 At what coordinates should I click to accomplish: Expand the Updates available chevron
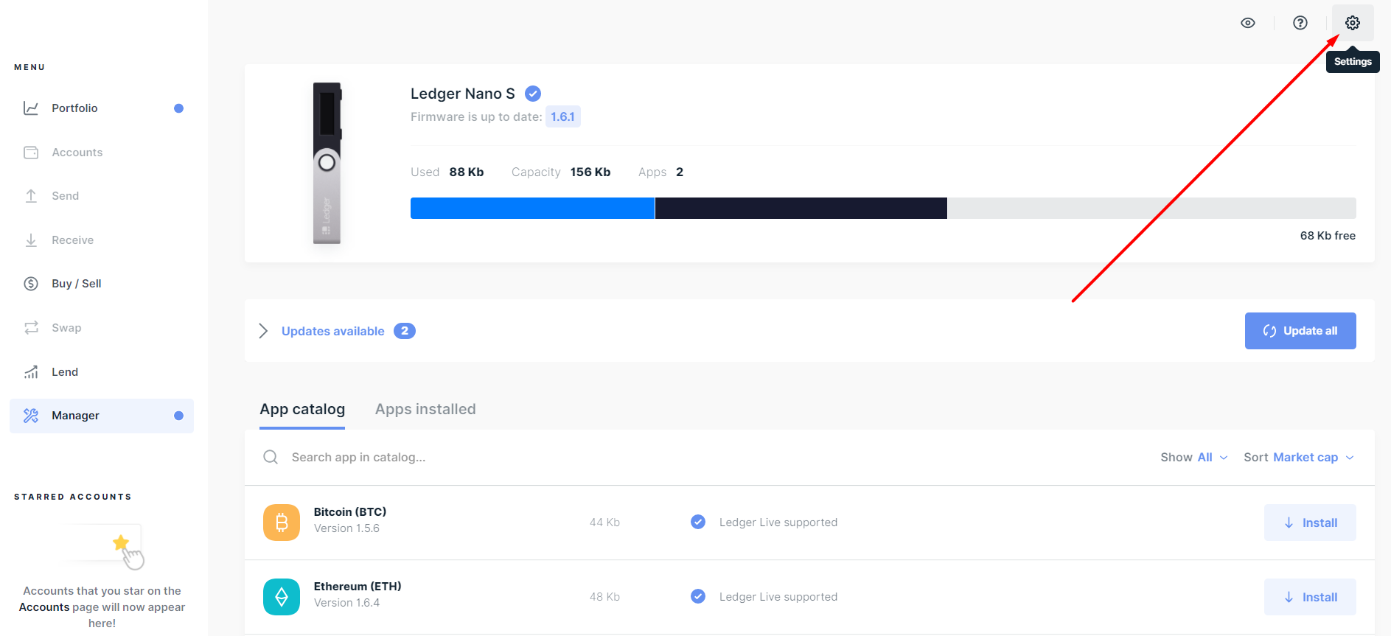point(263,331)
